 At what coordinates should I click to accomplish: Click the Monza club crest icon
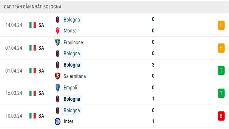click(x=58, y=31)
